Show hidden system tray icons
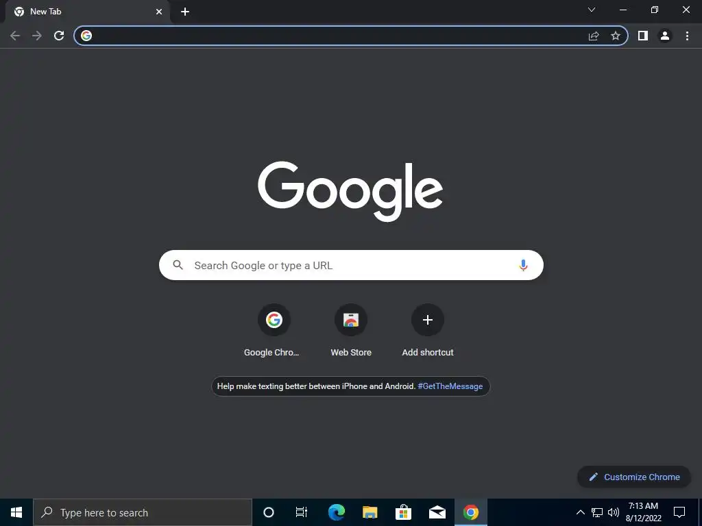The height and width of the screenshot is (526, 702). [x=580, y=512]
